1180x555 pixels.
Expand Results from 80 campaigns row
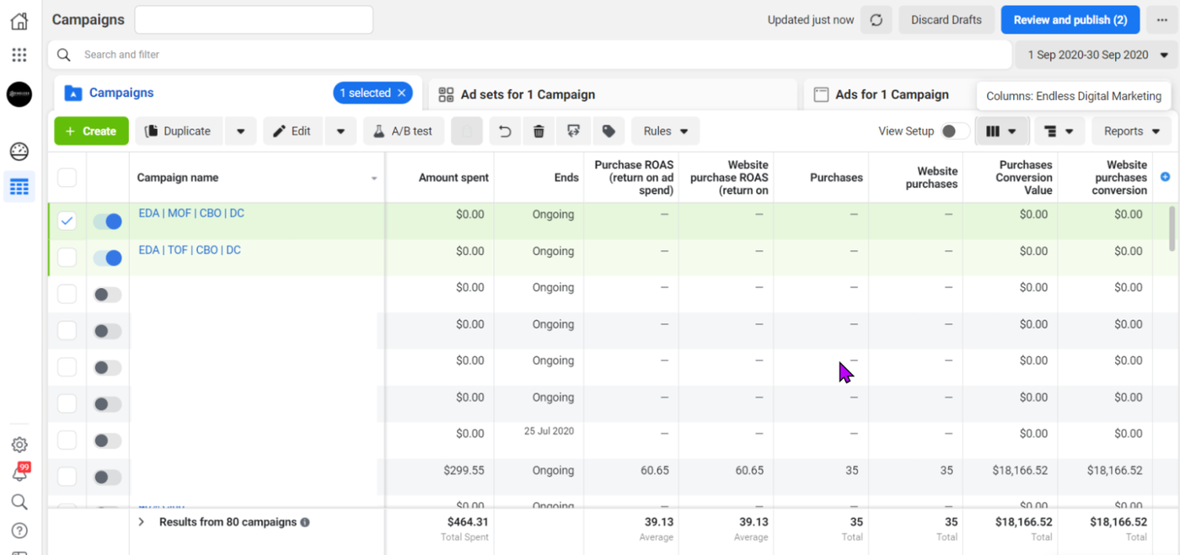142,522
